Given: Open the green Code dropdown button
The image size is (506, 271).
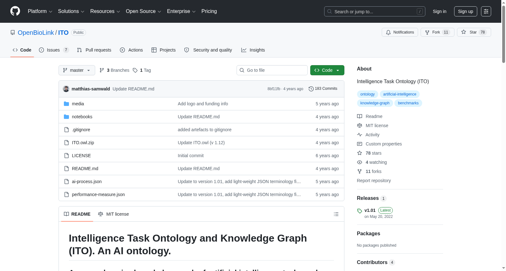Looking at the screenshot, I should pyautogui.click(x=327, y=70).
